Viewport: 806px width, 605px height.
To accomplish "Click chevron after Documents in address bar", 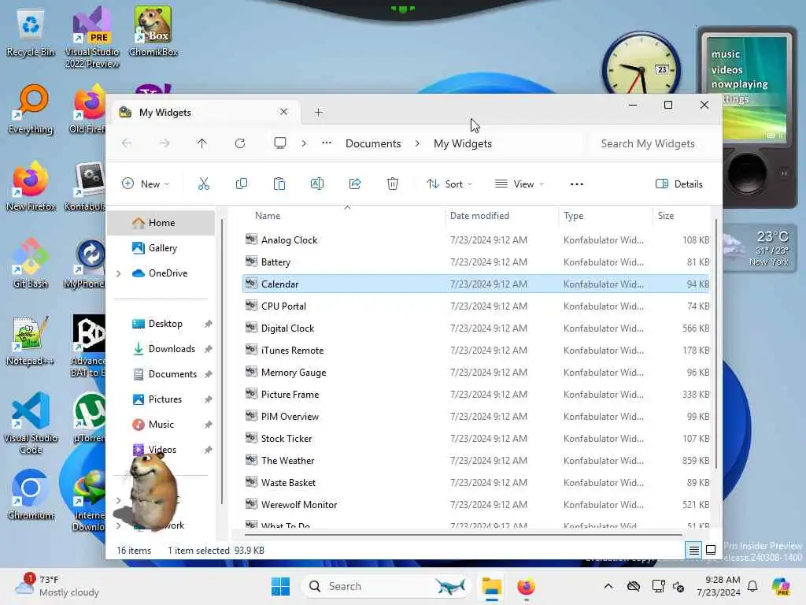I will tap(417, 143).
